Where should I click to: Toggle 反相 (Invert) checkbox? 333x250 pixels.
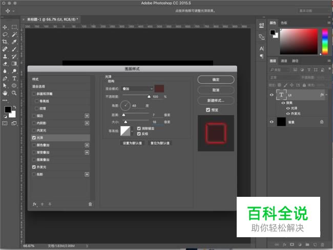(139, 133)
